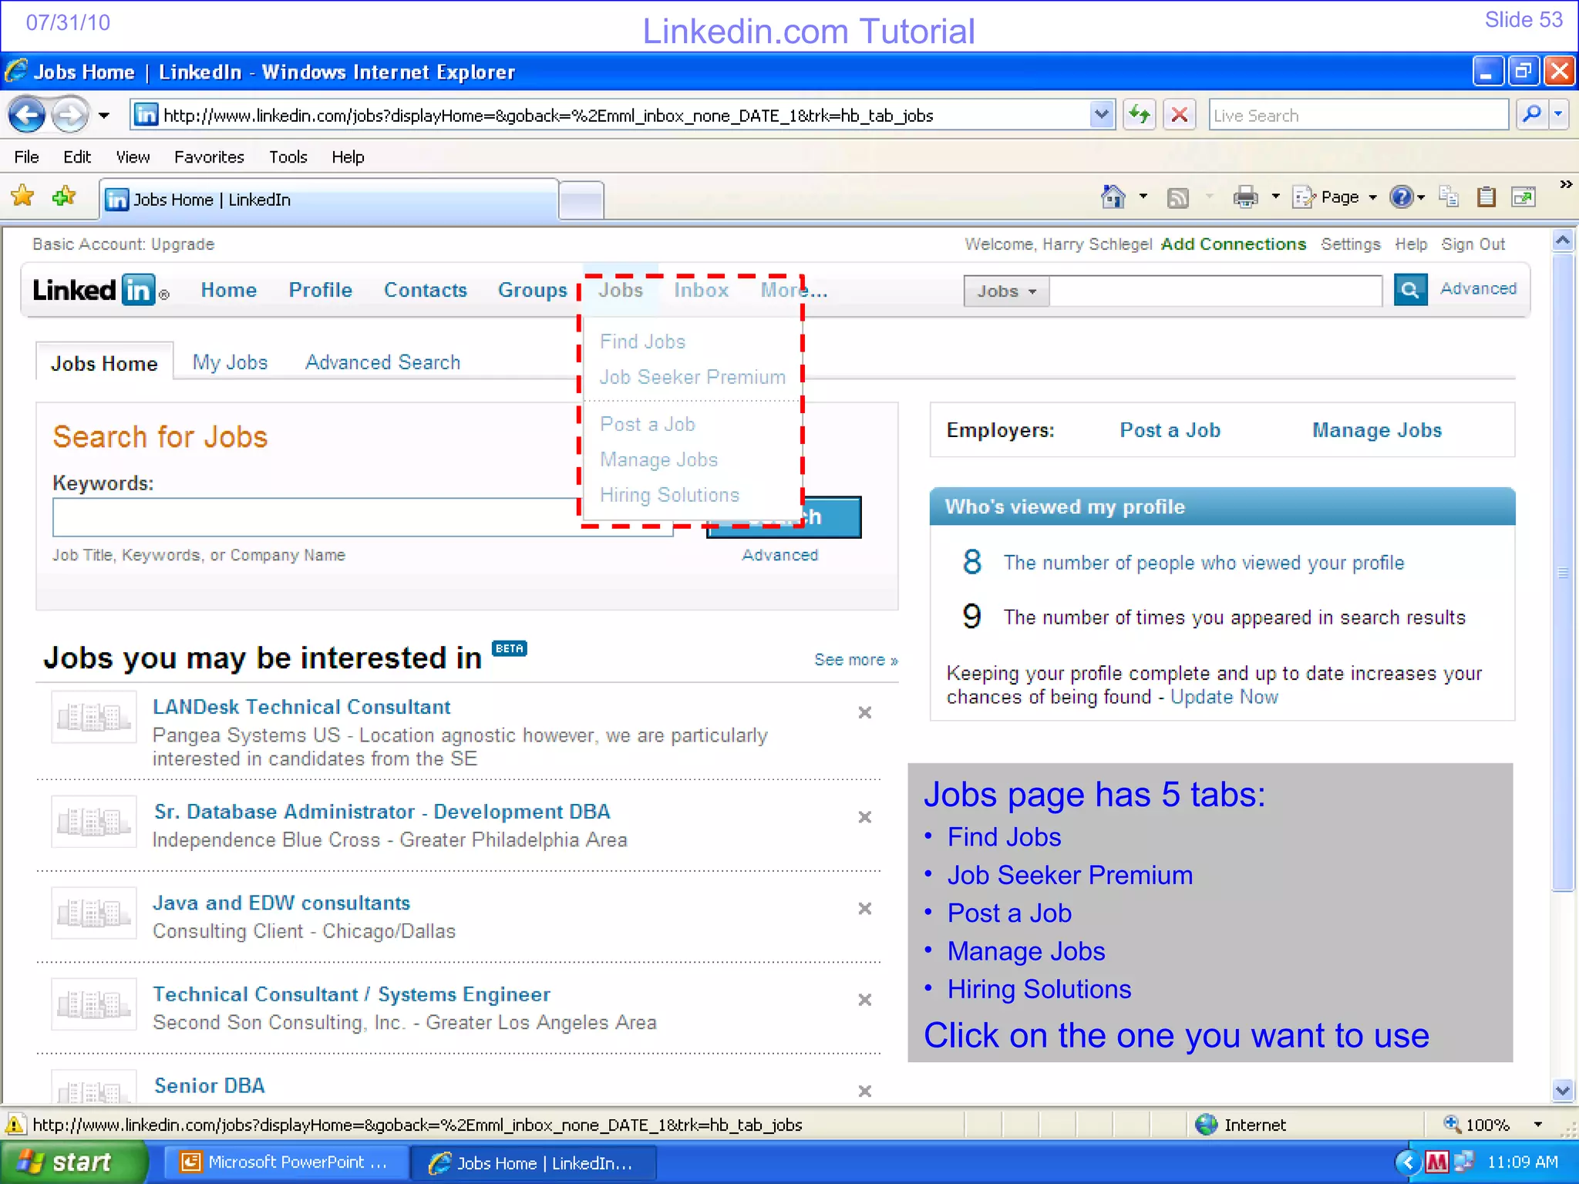Open the Jobs search category dropdown
This screenshot has height=1184, width=1579.
1007,291
